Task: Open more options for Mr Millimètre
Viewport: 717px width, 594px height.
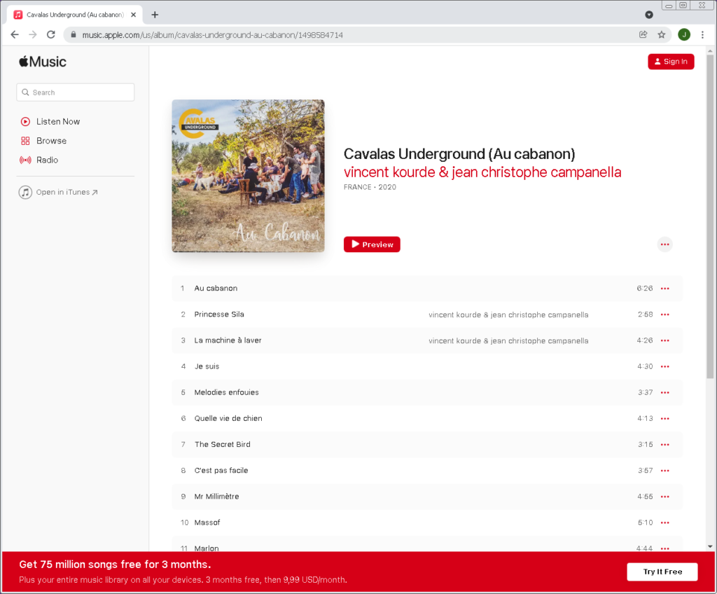Action: coord(665,497)
